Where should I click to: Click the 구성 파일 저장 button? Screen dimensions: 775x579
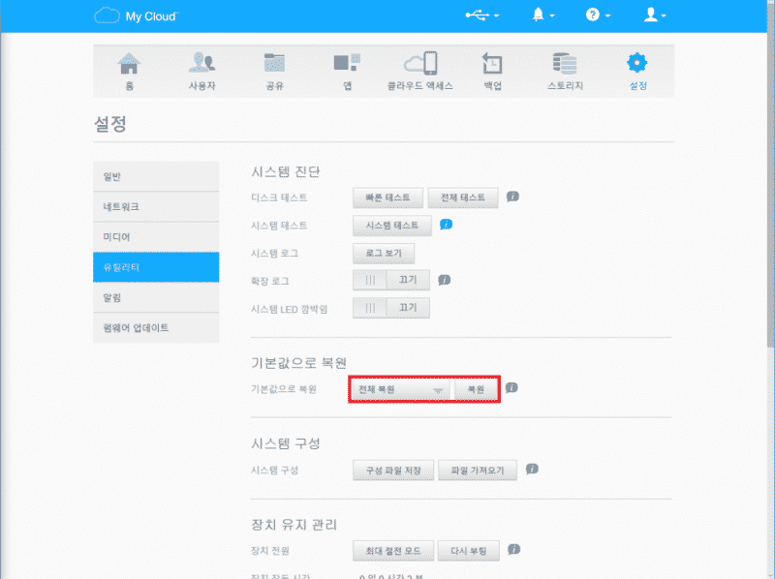point(393,471)
